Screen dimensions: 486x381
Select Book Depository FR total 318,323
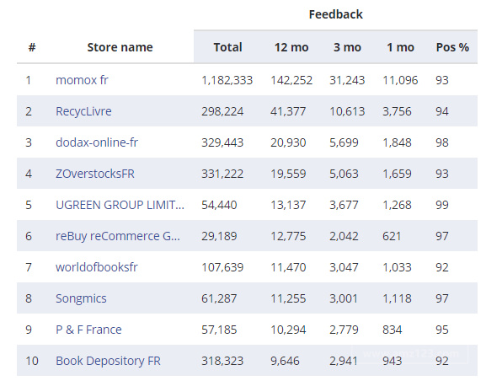222,361
